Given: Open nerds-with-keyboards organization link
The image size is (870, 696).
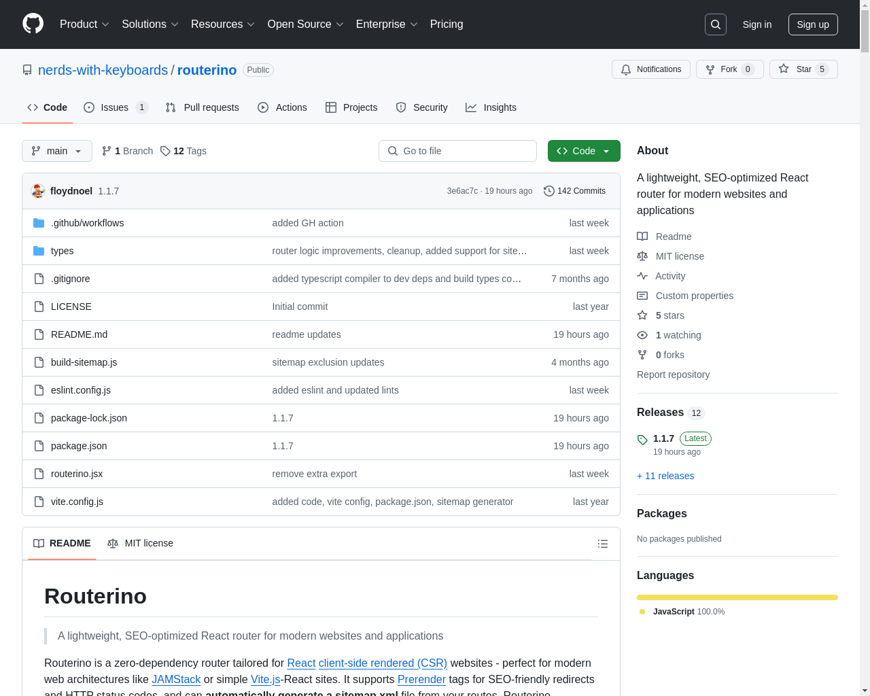Looking at the screenshot, I should coord(103,70).
